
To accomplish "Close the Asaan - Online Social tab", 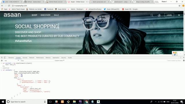I will [87, 2].
